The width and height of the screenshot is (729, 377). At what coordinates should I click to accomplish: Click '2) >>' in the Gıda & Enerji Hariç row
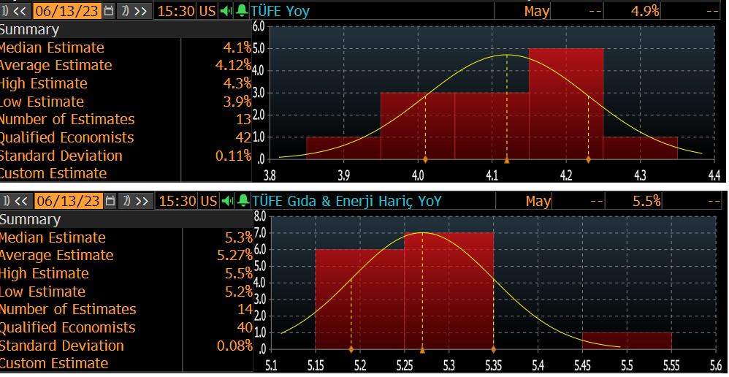click(135, 201)
